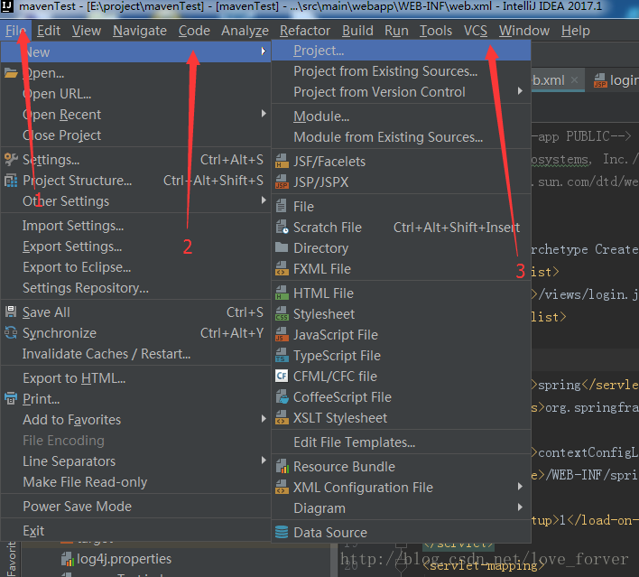Image resolution: width=639 pixels, height=577 pixels.
Task: Expand the New submenu arrow
Action: click(x=264, y=51)
